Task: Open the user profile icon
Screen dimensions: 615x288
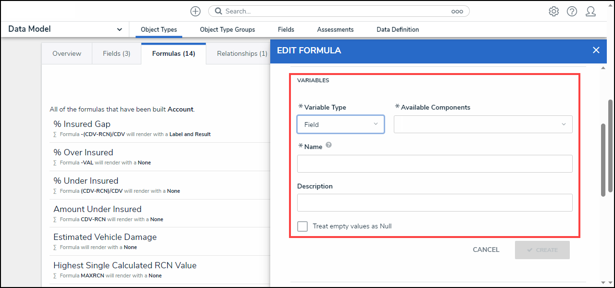Action: coord(590,11)
